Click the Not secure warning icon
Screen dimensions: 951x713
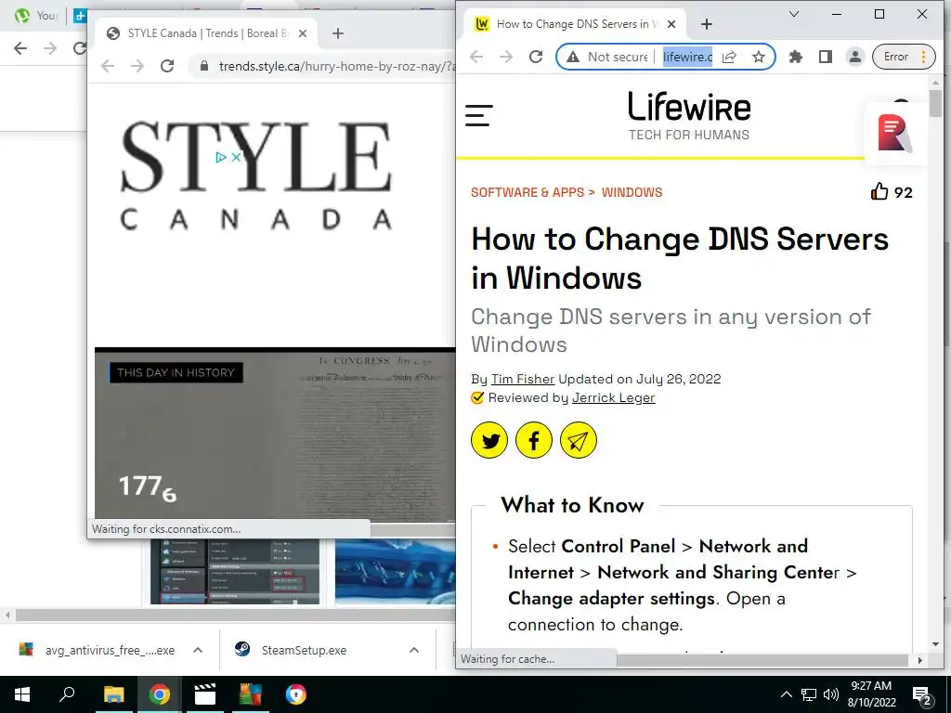coord(572,57)
